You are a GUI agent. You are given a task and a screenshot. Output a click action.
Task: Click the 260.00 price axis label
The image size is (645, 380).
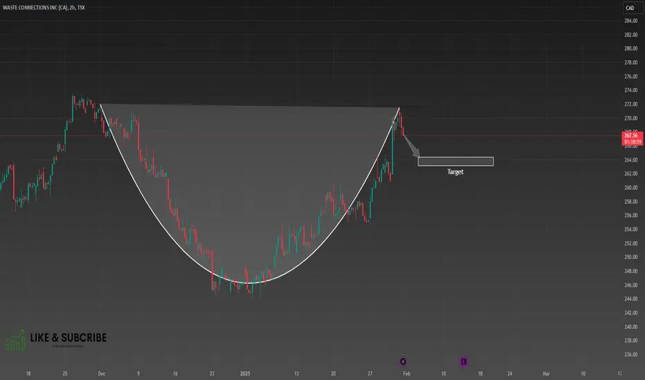[630, 188]
